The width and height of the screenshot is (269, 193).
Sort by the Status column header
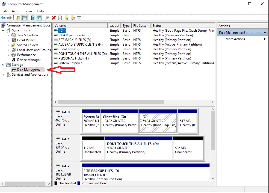[x=183, y=26]
